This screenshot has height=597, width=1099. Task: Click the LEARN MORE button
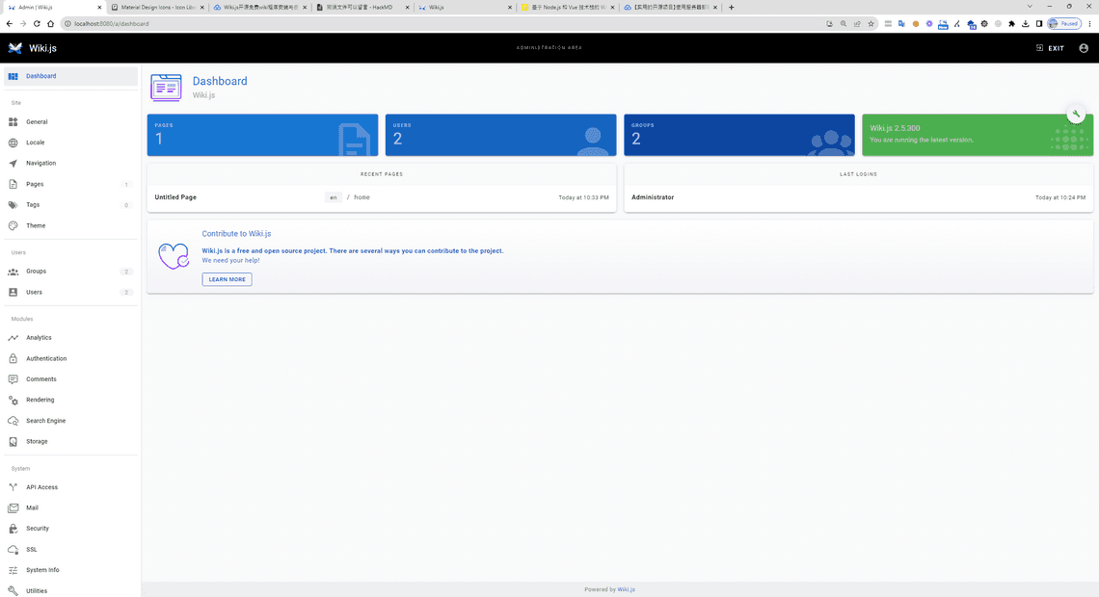(227, 279)
